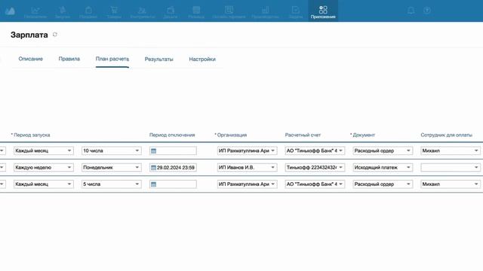Open Каждый месяц dropdown in 10 числа row
Image resolution: width=483 pixels, height=271 pixels.
pos(44,151)
